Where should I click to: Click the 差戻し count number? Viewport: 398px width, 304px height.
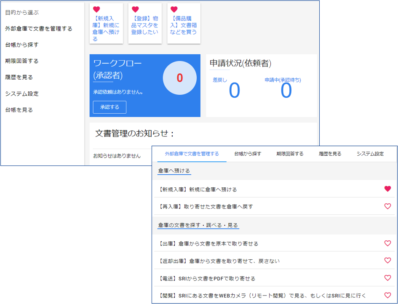(234, 91)
